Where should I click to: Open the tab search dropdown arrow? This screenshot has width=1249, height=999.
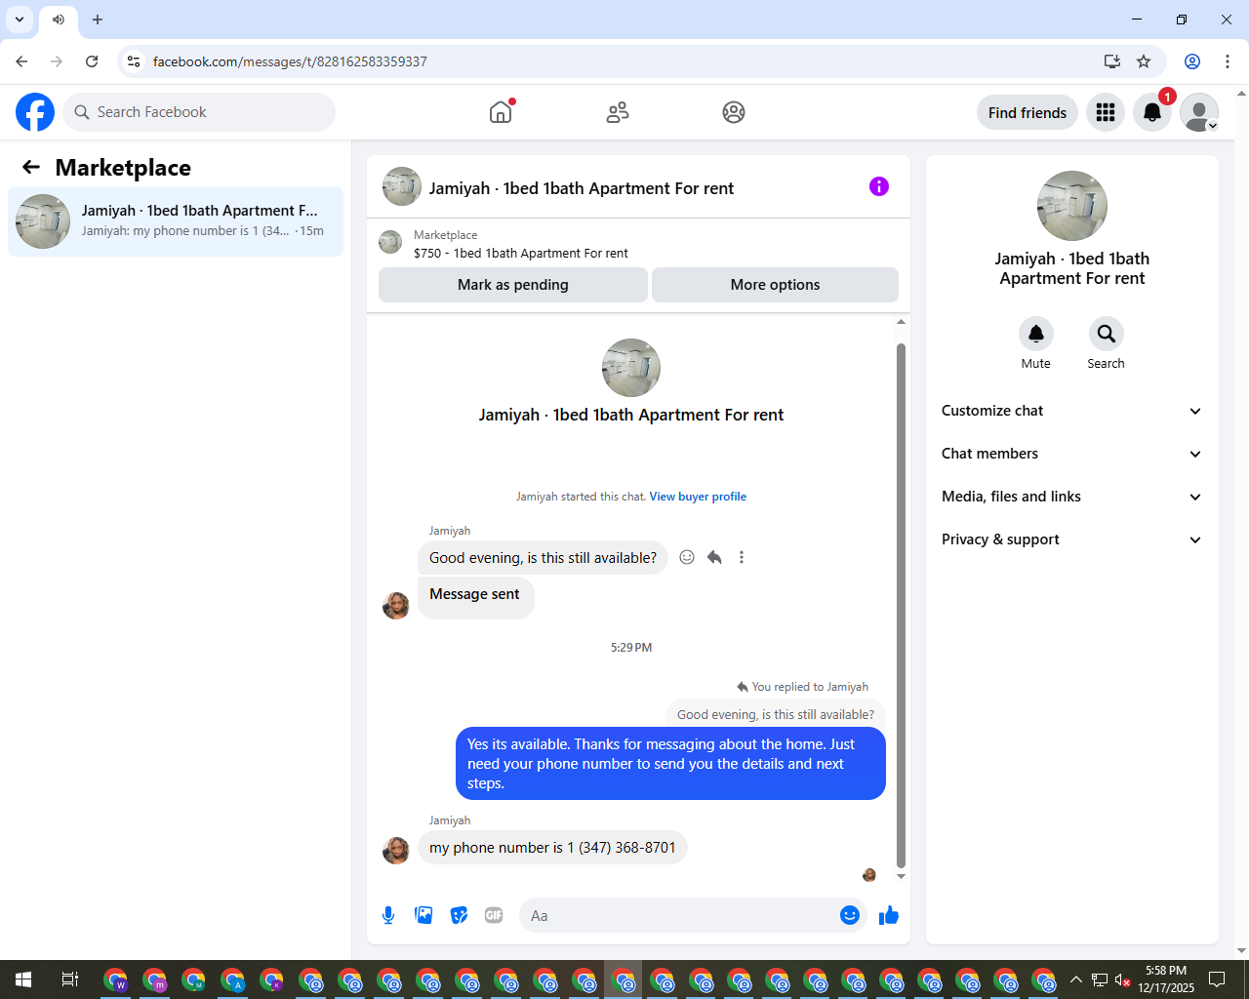tap(20, 20)
